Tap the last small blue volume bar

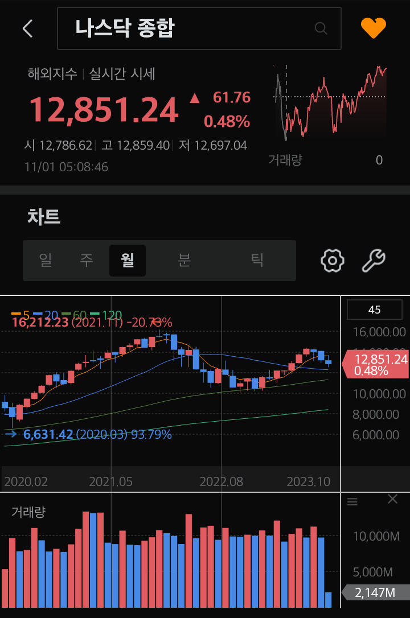point(329,600)
